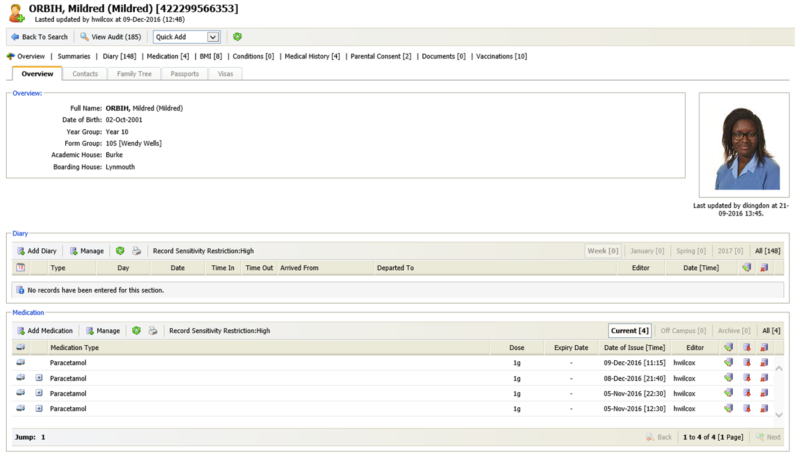This screenshot has width=795, height=457.
Task: Open Medical History [4] section
Action: tap(312, 56)
